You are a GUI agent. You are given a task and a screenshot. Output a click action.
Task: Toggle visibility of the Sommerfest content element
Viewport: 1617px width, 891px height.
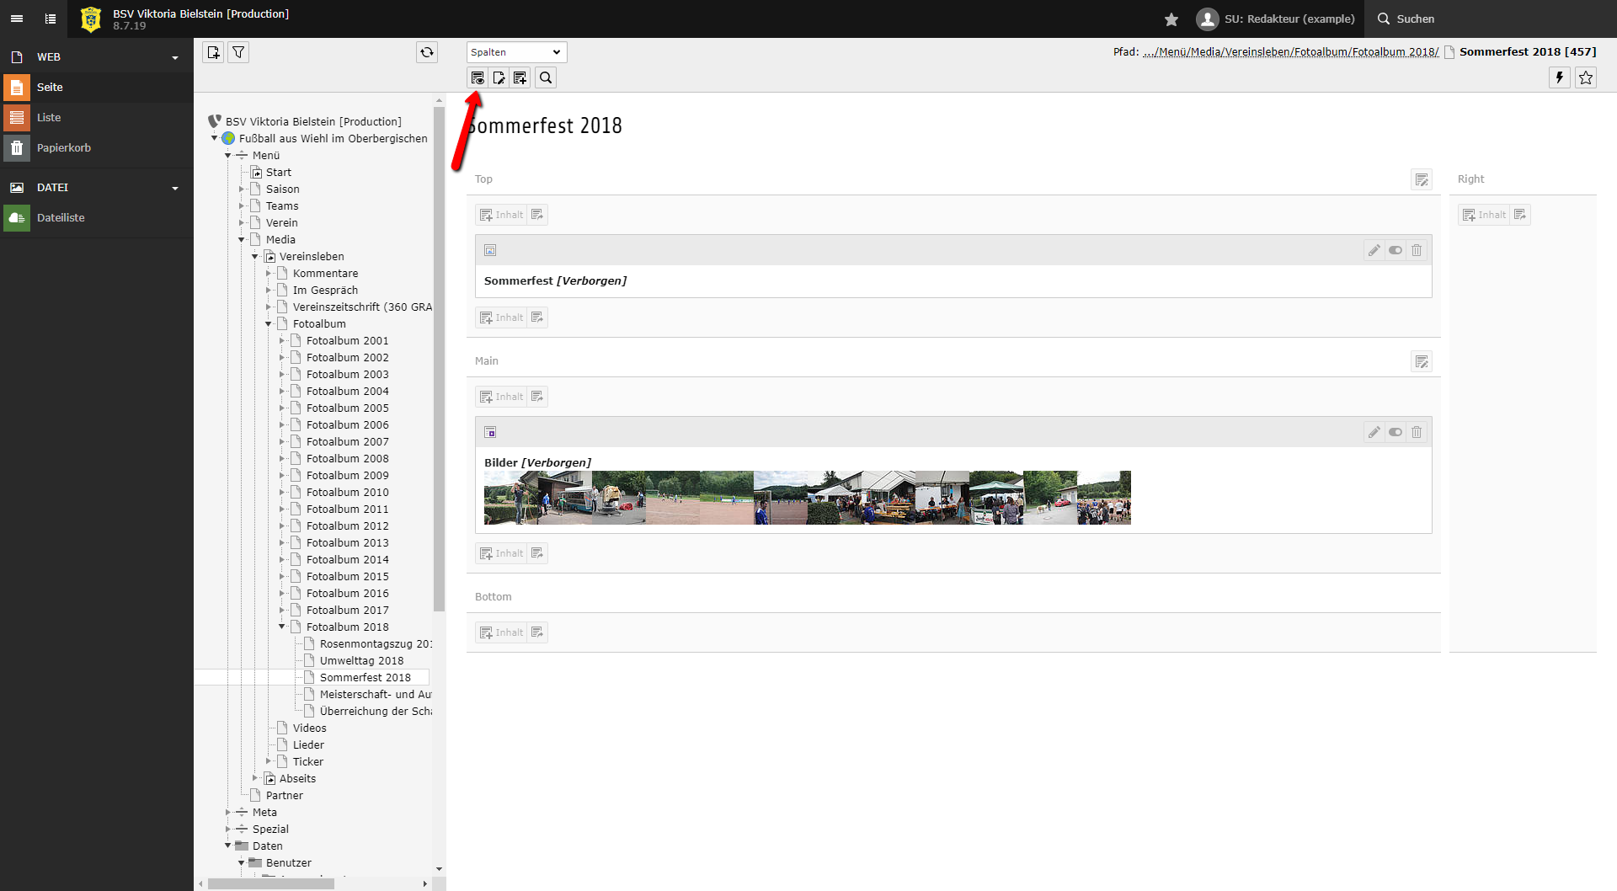(x=1396, y=250)
